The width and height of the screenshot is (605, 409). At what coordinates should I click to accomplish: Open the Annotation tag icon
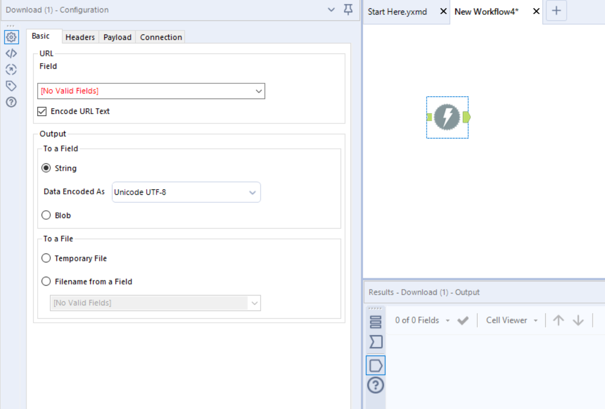click(x=11, y=86)
